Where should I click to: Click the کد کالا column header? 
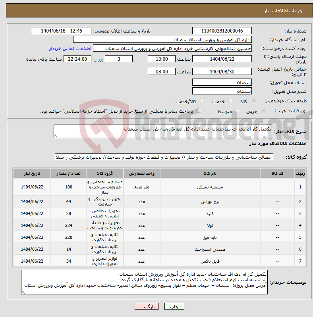[x=277, y=173]
